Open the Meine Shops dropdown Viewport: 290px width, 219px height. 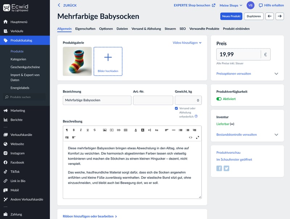click(231, 5)
